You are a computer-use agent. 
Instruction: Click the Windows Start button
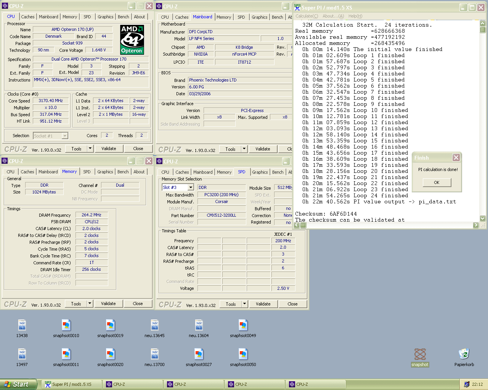(x=19, y=384)
